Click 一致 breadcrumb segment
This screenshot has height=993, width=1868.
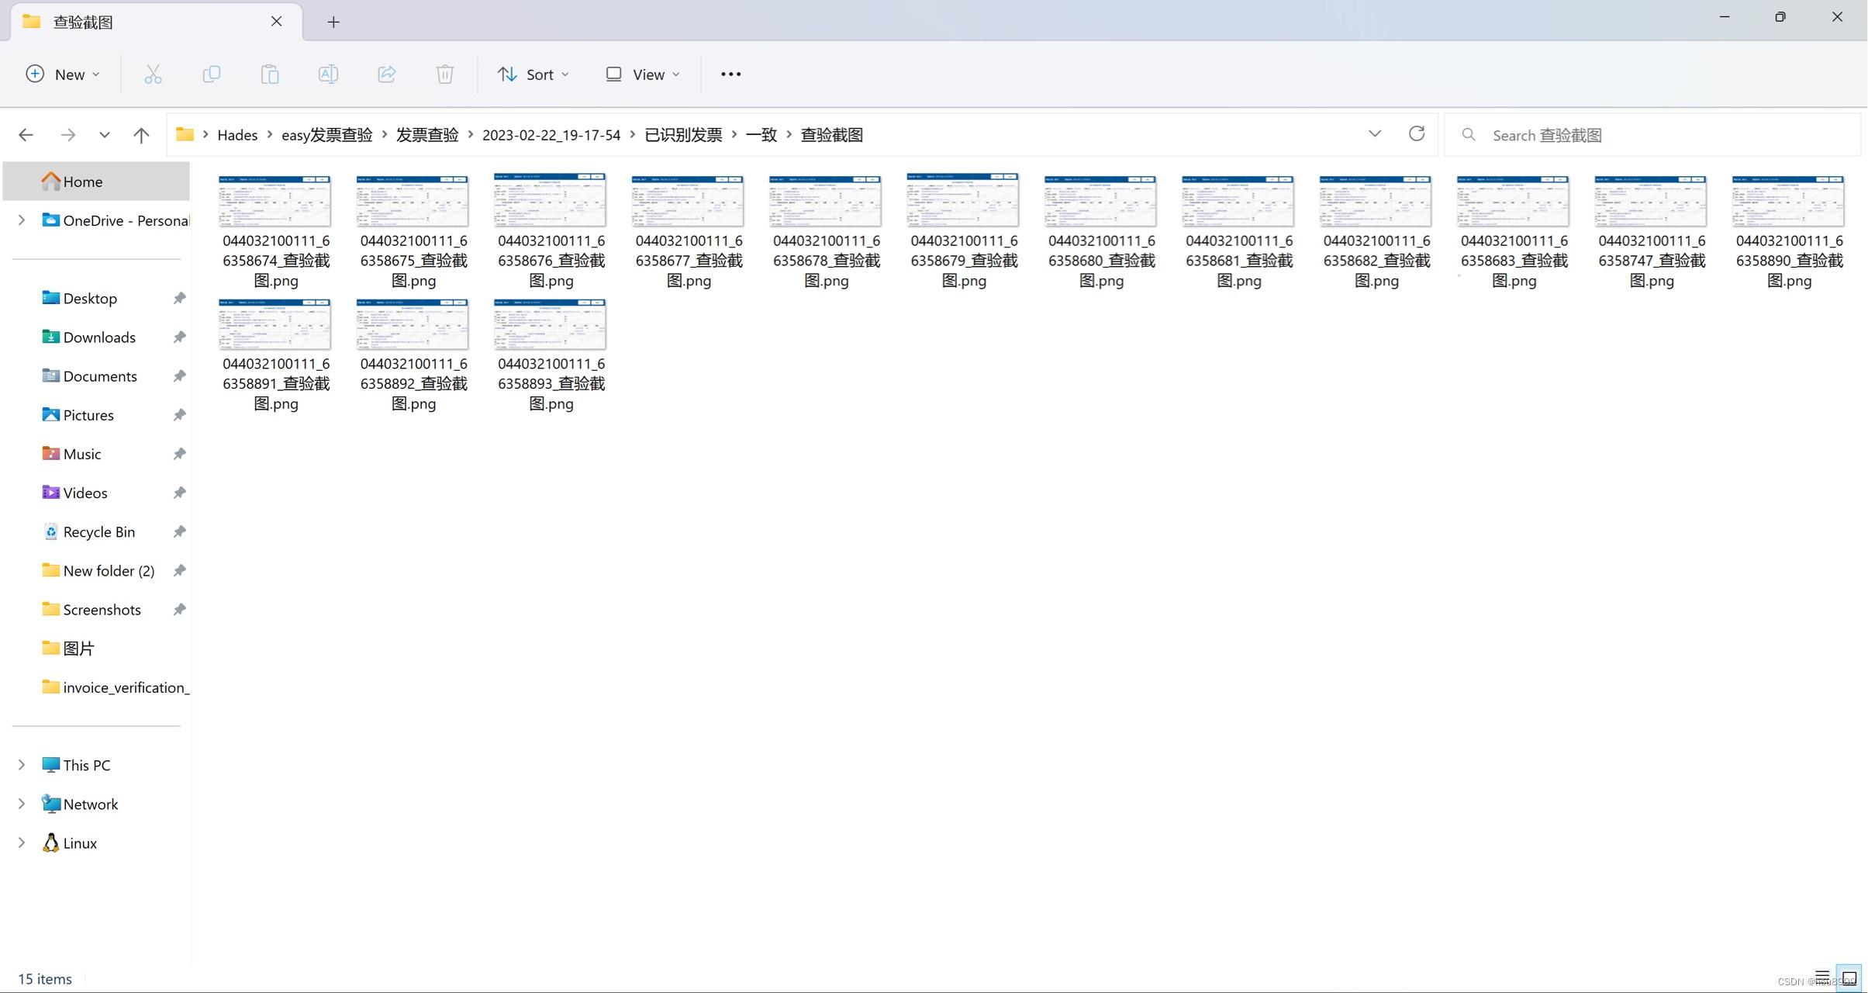[x=761, y=135]
